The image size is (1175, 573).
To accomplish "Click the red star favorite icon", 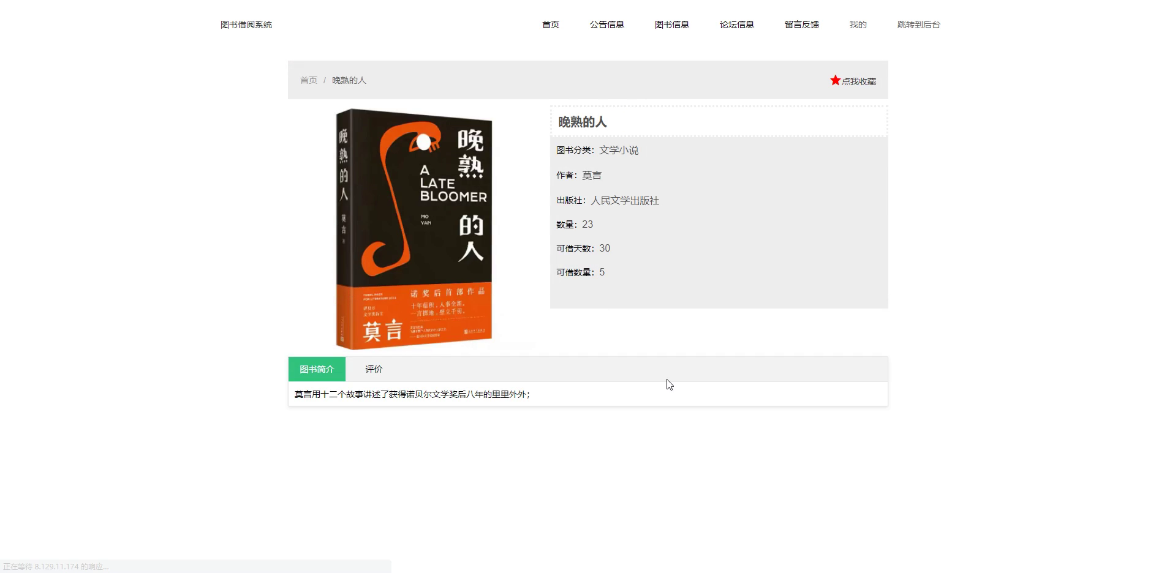I will tap(835, 80).
